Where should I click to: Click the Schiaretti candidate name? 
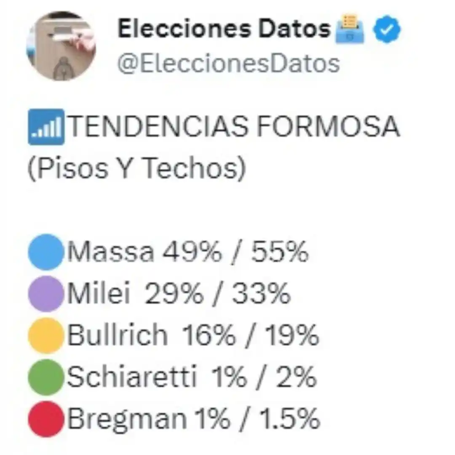click(x=132, y=377)
